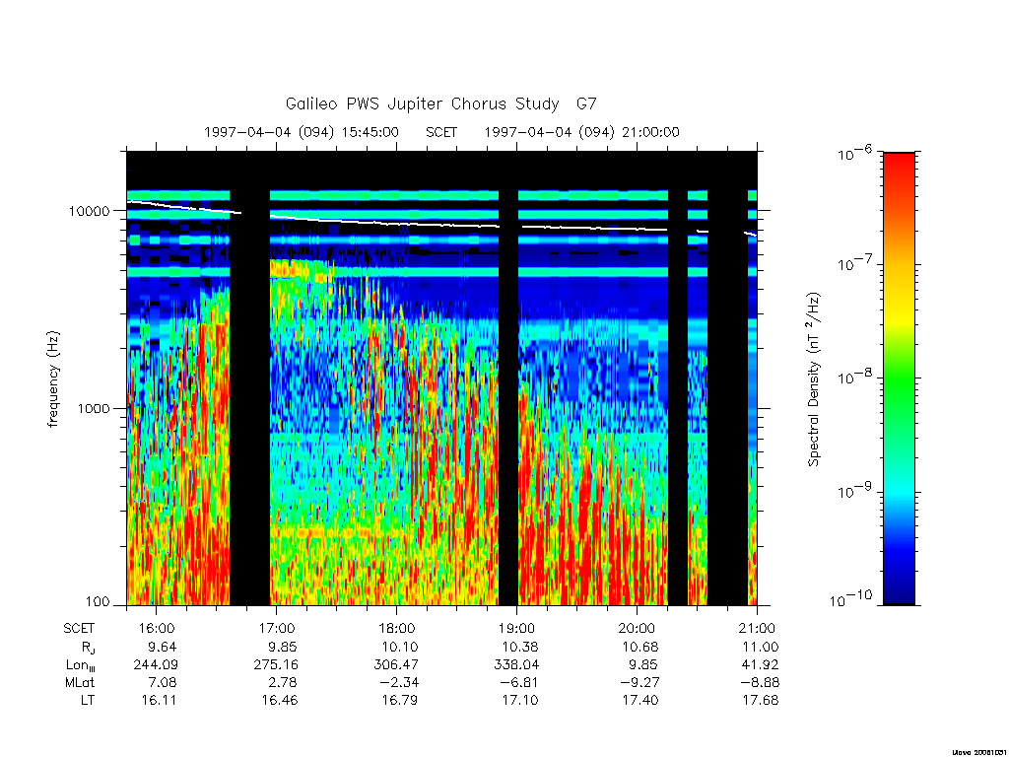This screenshot has height=757, width=1009.
Task: Click the longitude value 306.47
Action: coord(396,665)
